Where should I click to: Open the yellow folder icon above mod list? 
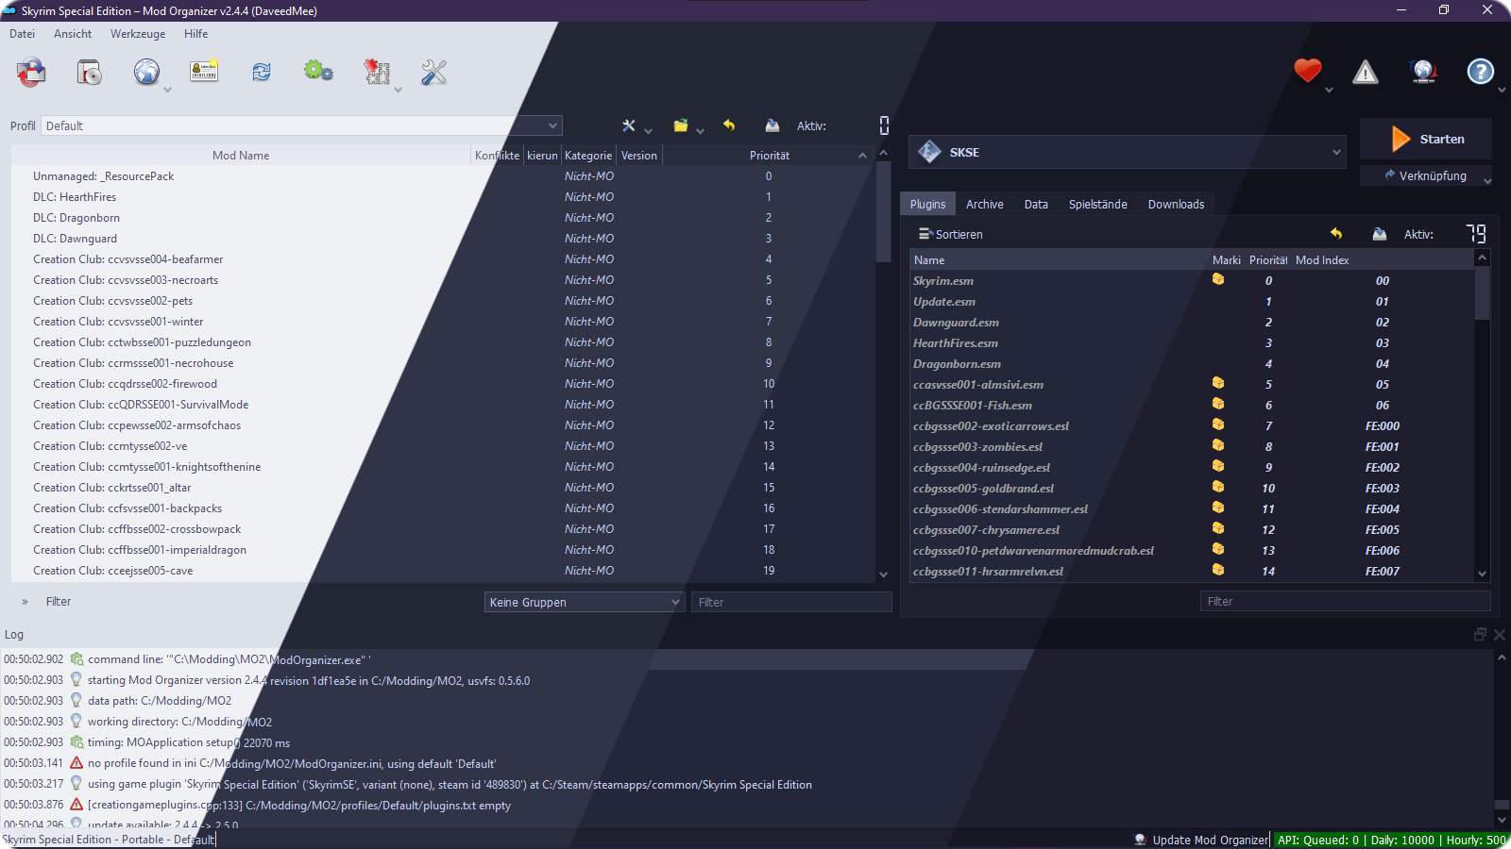(680, 125)
